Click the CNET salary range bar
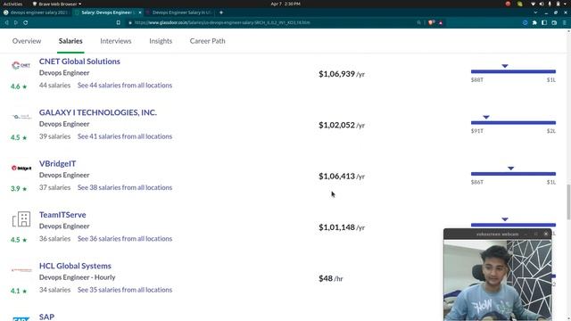Screen dimensions: 571x321 tap(513, 71)
